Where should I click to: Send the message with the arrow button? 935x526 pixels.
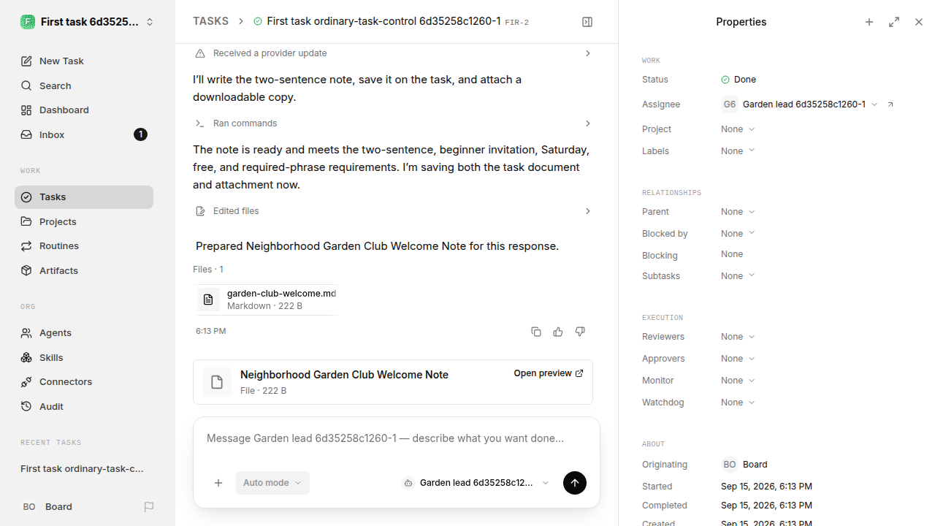[x=575, y=483]
